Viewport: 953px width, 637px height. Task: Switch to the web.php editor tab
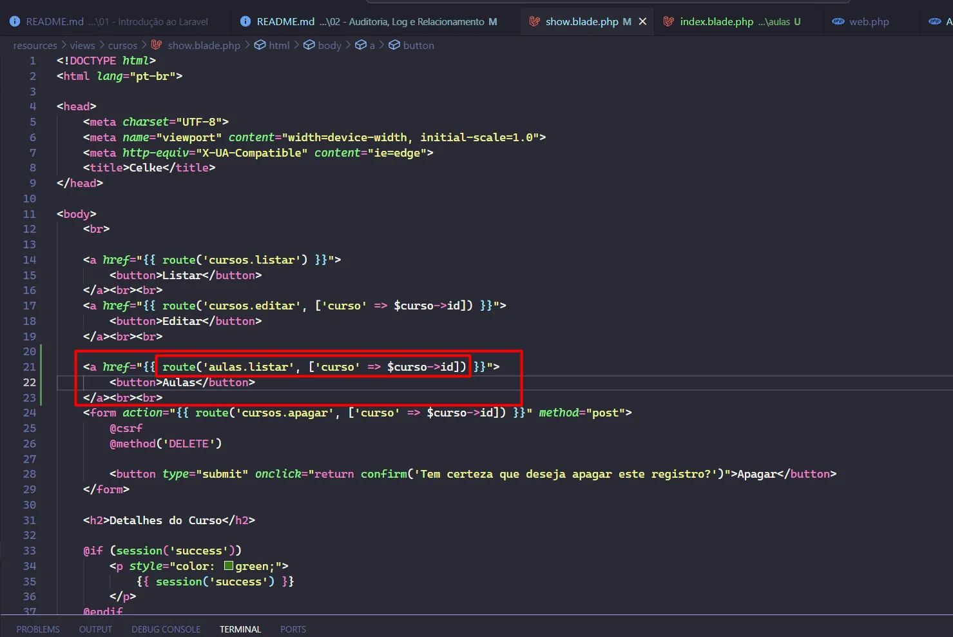pyautogui.click(x=869, y=21)
